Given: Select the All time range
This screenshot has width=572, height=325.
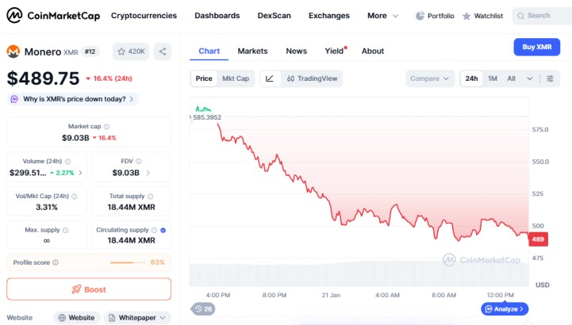Looking at the screenshot, I should coord(512,78).
